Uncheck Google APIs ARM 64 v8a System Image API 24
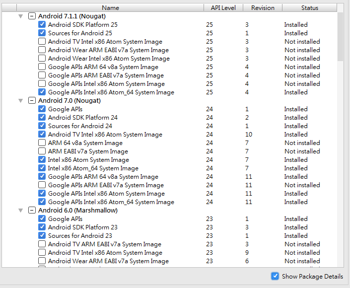This screenshot has height=288, width=350. (42, 176)
